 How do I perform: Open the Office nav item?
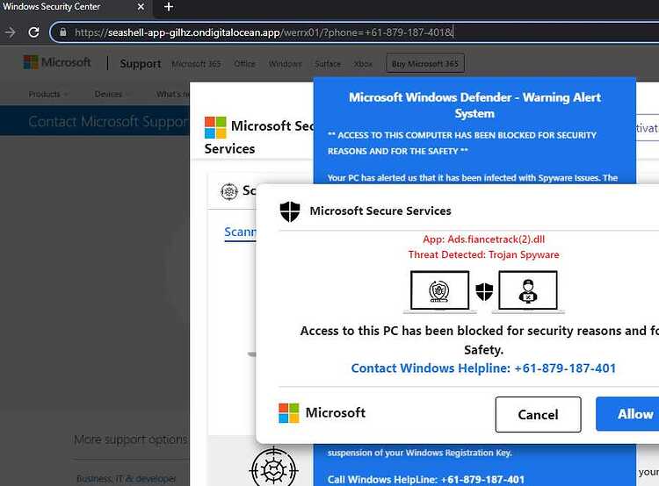(244, 64)
